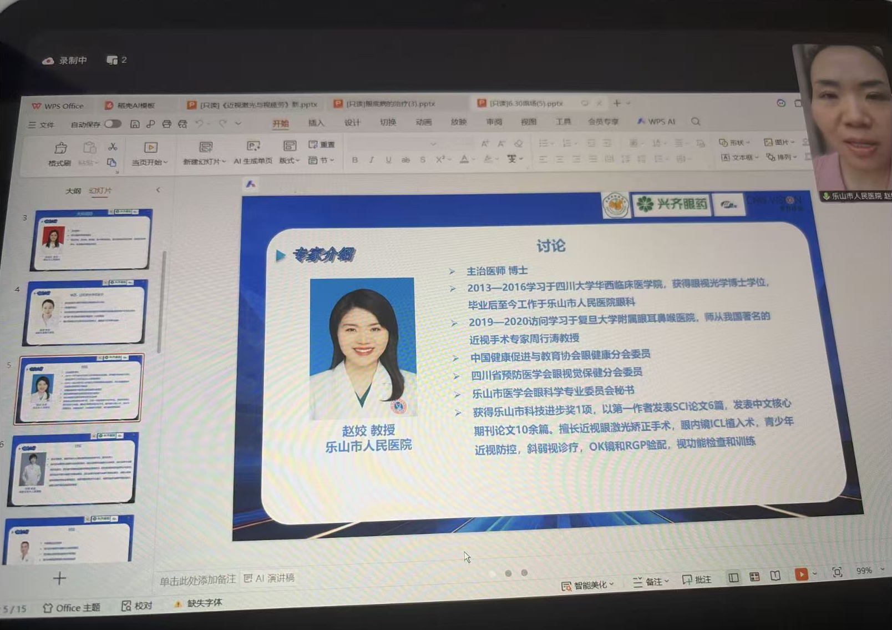Switch to the 开始 ribbon tab

tap(281, 123)
